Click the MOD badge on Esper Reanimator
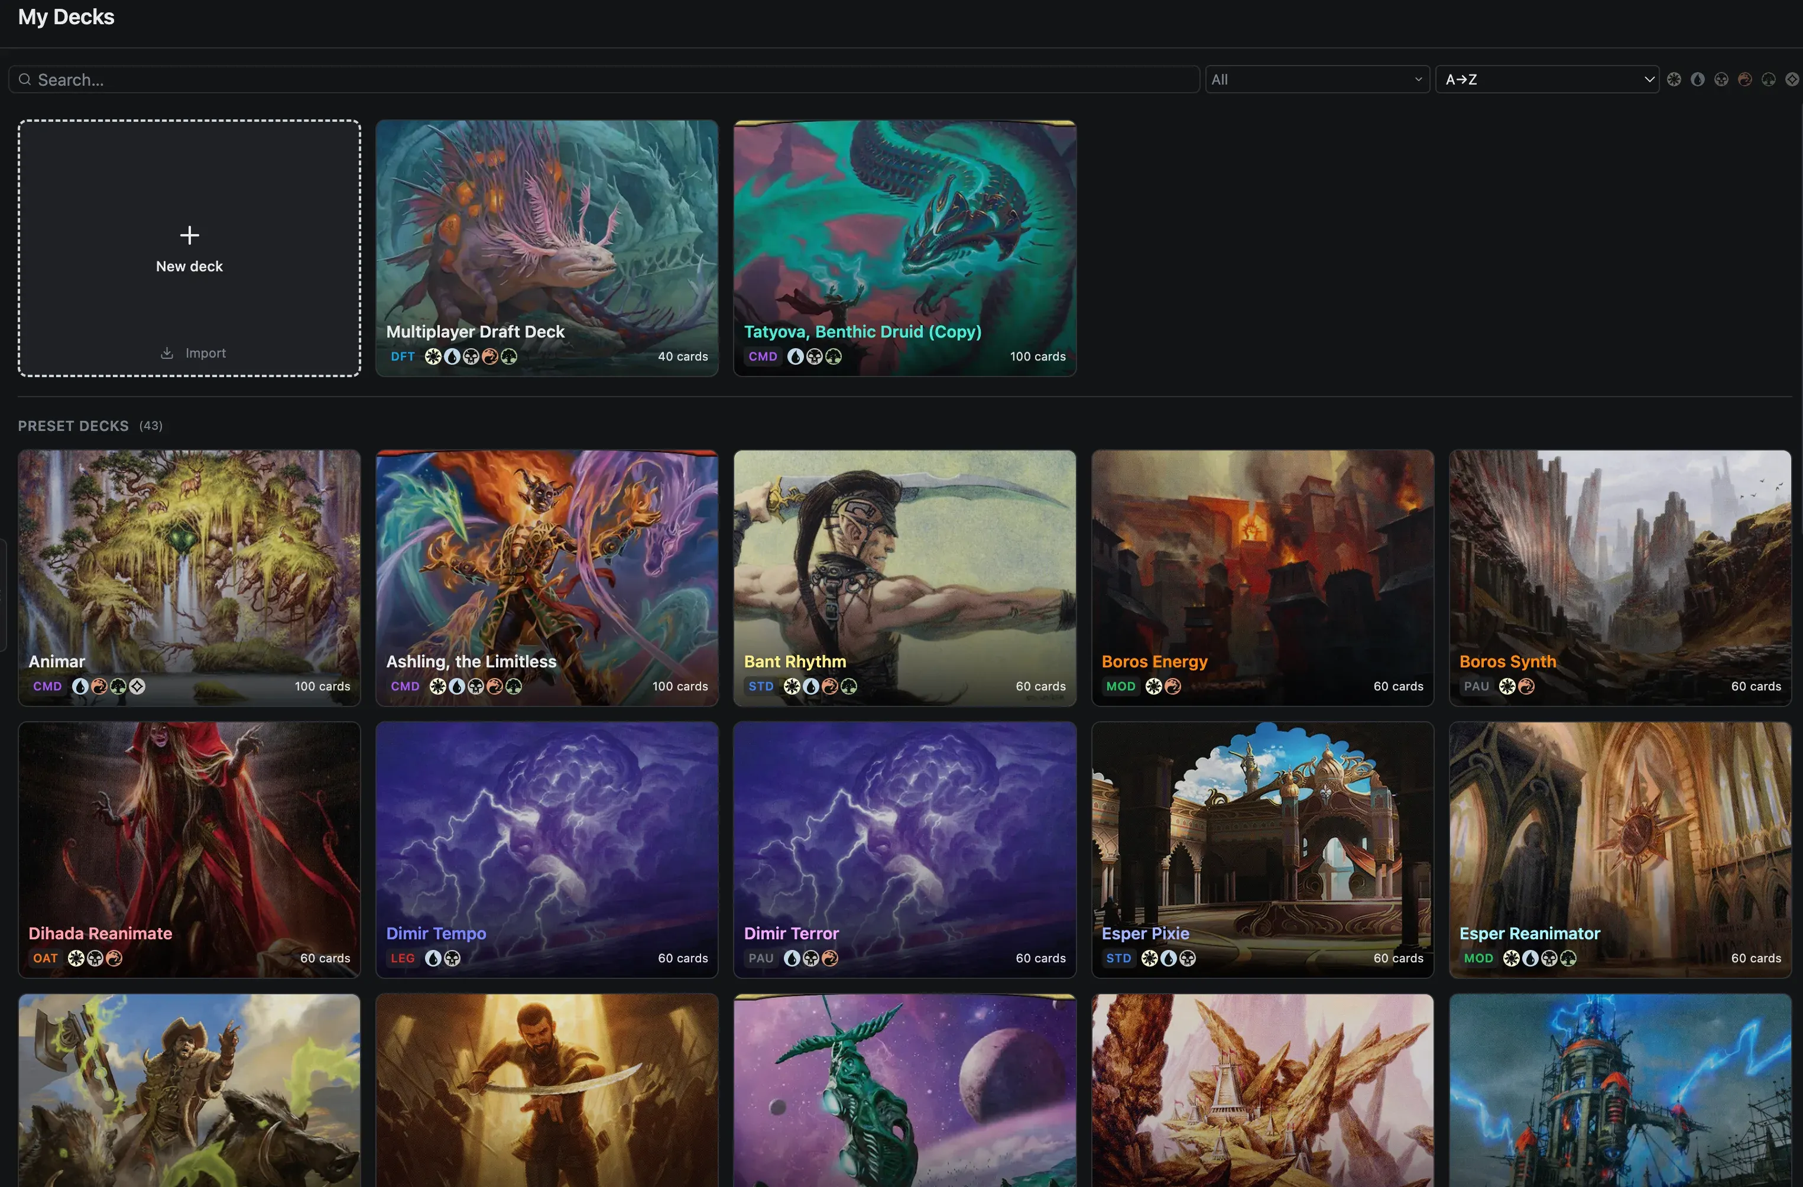Viewport: 1803px width, 1187px height. [1478, 958]
